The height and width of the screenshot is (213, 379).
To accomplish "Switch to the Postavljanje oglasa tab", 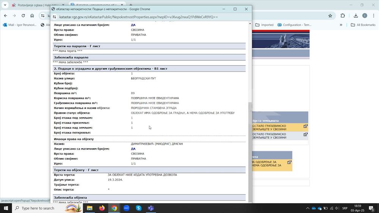I will point(38,5).
